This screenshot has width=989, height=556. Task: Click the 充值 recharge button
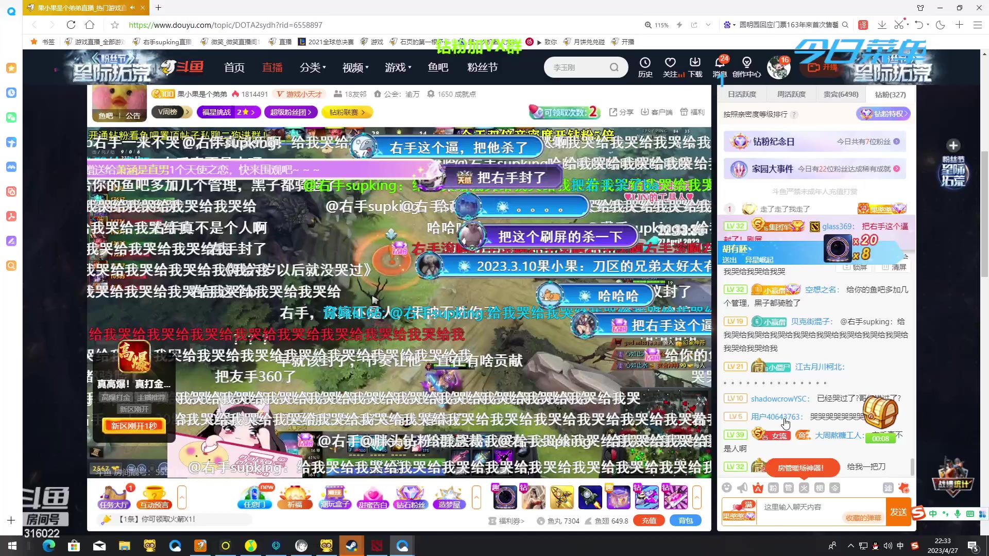(649, 520)
